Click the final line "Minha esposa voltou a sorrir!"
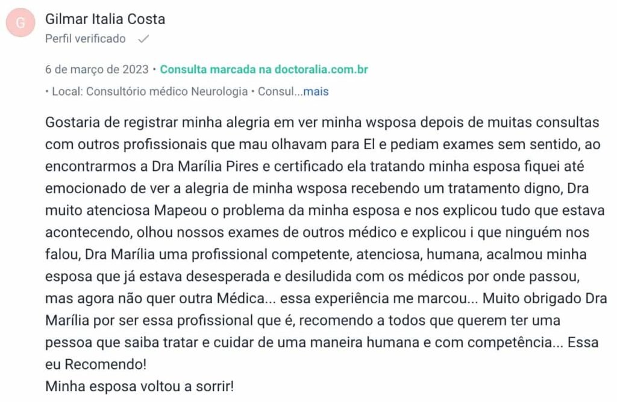Image resolution: width=617 pixels, height=402 pixels. click(x=139, y=386)
